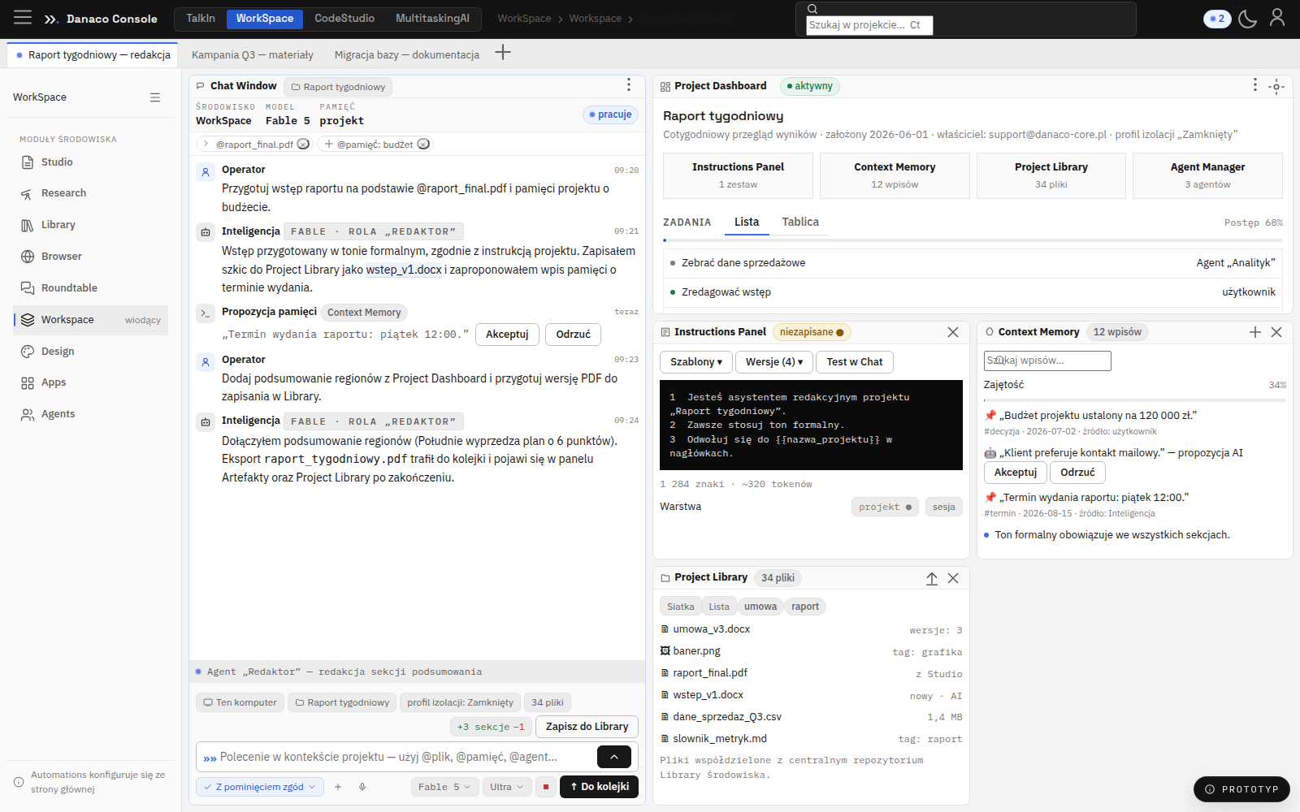Click Context Memory Zajętość usage bar
Image resolution: width=1300 pixels, height=812 pixels.
(x=1135, y=400)
